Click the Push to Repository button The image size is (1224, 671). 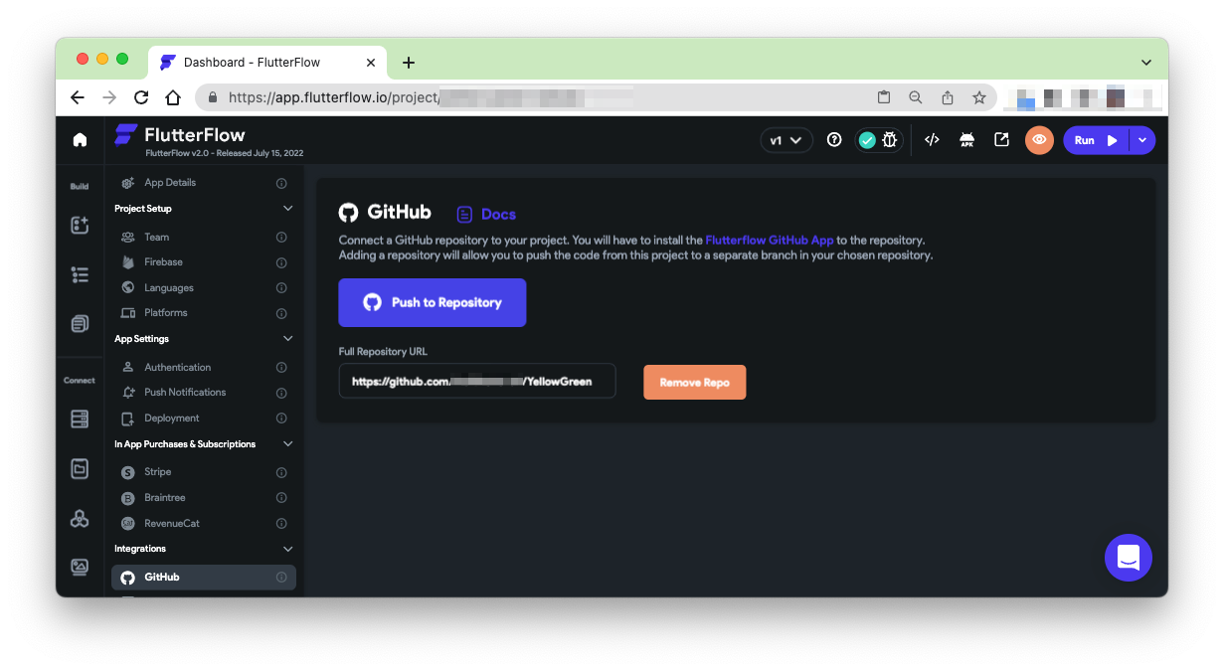click(x=433, y=303)
